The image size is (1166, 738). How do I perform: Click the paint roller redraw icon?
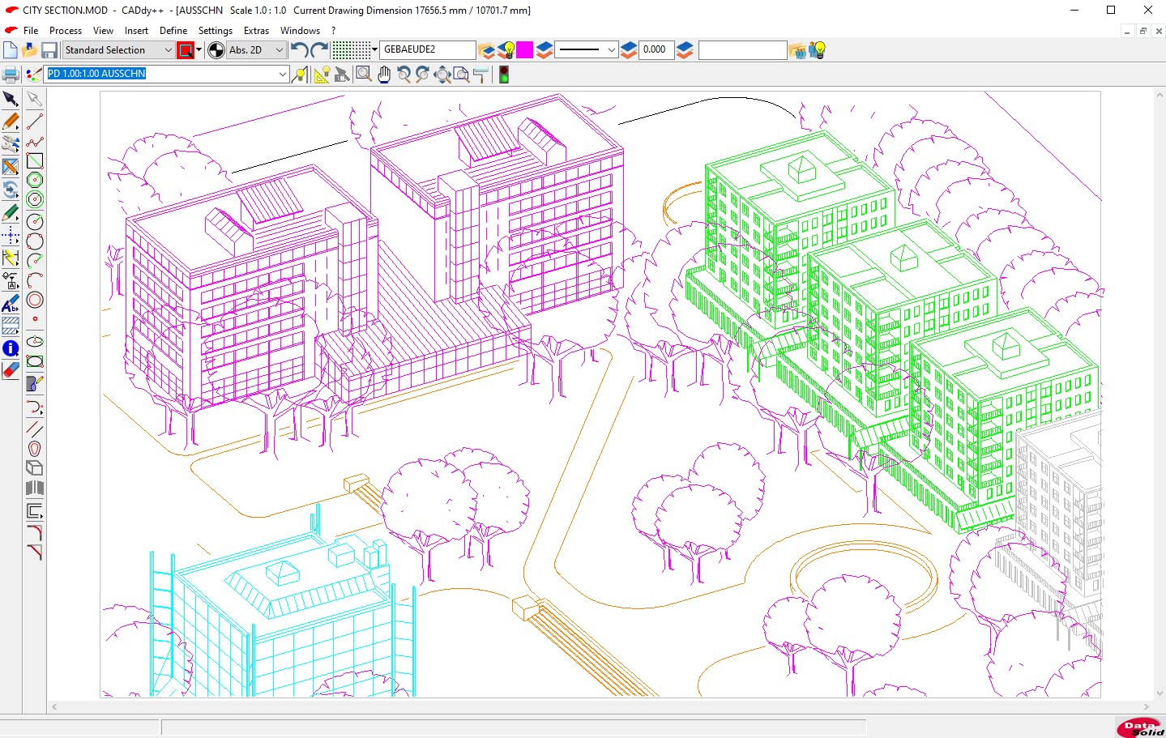pyautogui.click(x=481, y=75)
